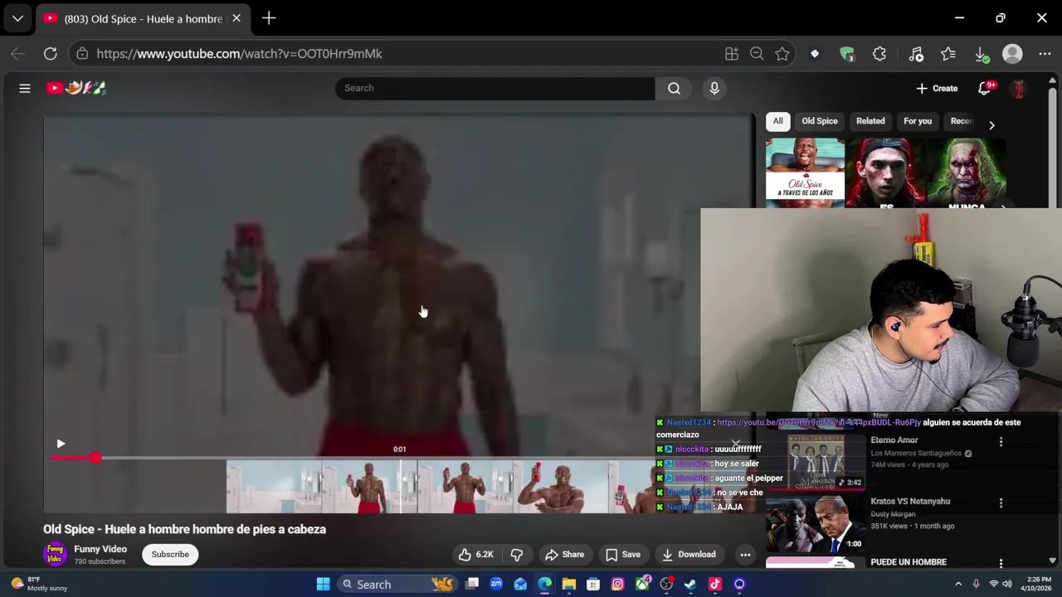The image size is (1062, 597).
Task: Save the video to a playlist
Action: [623, 555]
